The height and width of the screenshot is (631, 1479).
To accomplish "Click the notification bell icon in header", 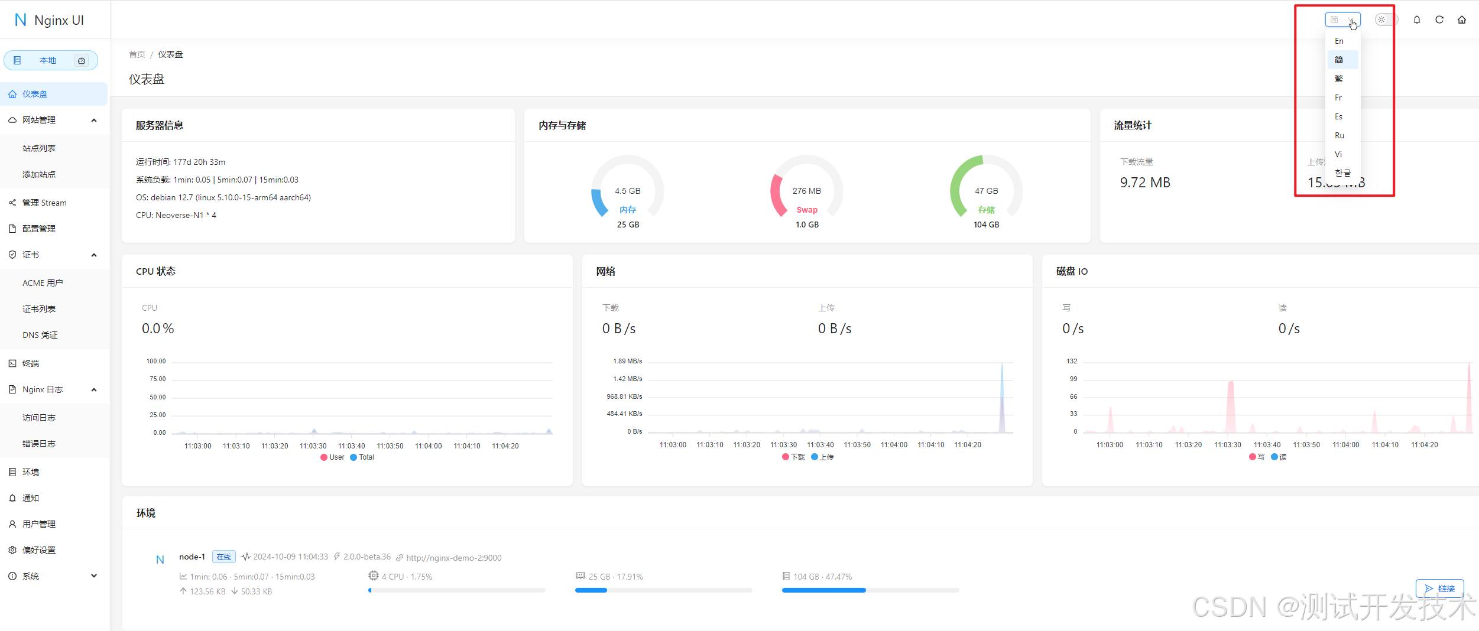I will 1417,19.
